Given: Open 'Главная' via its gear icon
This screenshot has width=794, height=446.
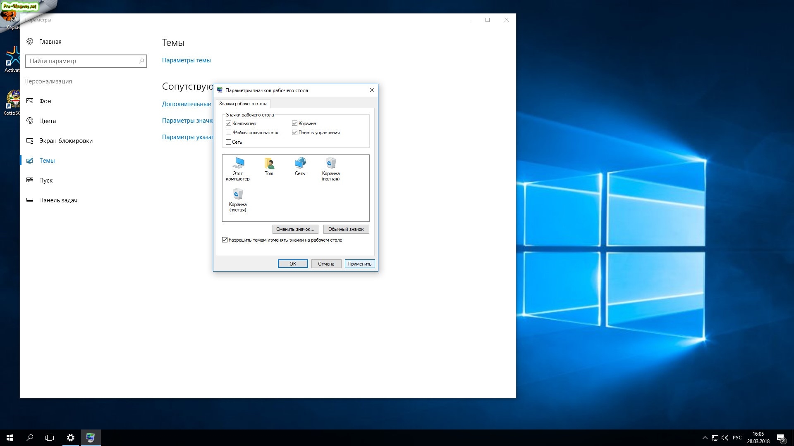Looking at the screenshot, I should (30, 41).
